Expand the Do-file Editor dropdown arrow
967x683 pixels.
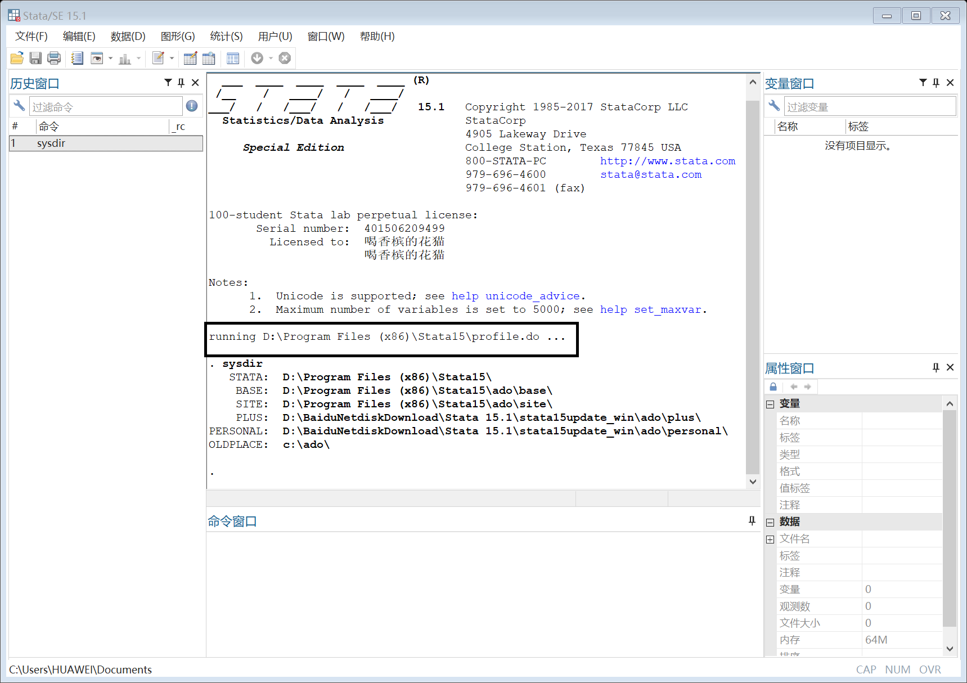172,58
